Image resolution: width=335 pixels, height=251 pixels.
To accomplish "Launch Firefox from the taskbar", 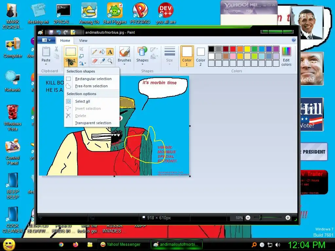I will click(x=76, y=244).
